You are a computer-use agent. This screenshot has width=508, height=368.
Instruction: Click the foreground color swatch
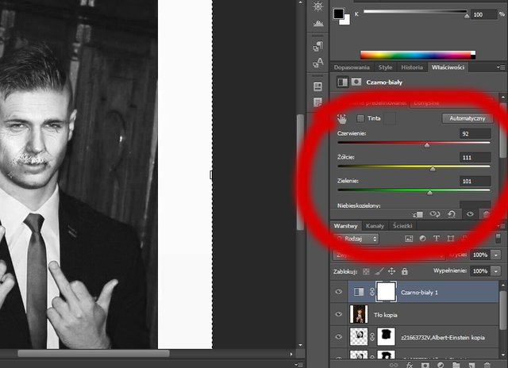point(338,13)
